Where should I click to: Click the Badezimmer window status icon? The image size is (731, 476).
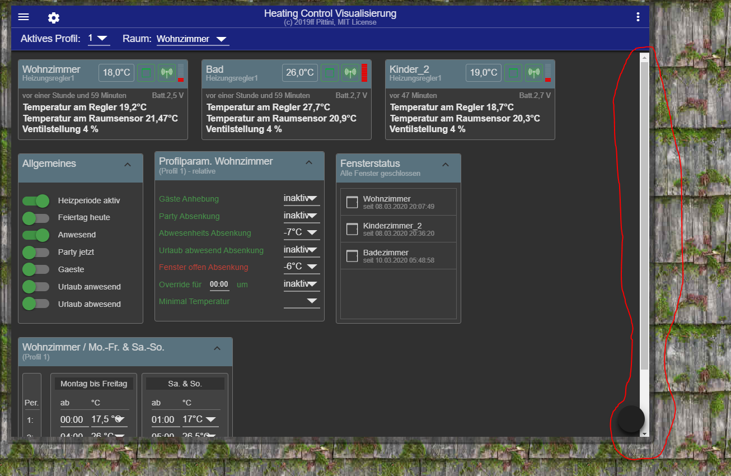pos(352,256)
